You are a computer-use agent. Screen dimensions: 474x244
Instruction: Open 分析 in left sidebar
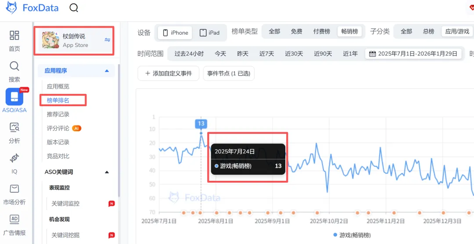(14, 133)
